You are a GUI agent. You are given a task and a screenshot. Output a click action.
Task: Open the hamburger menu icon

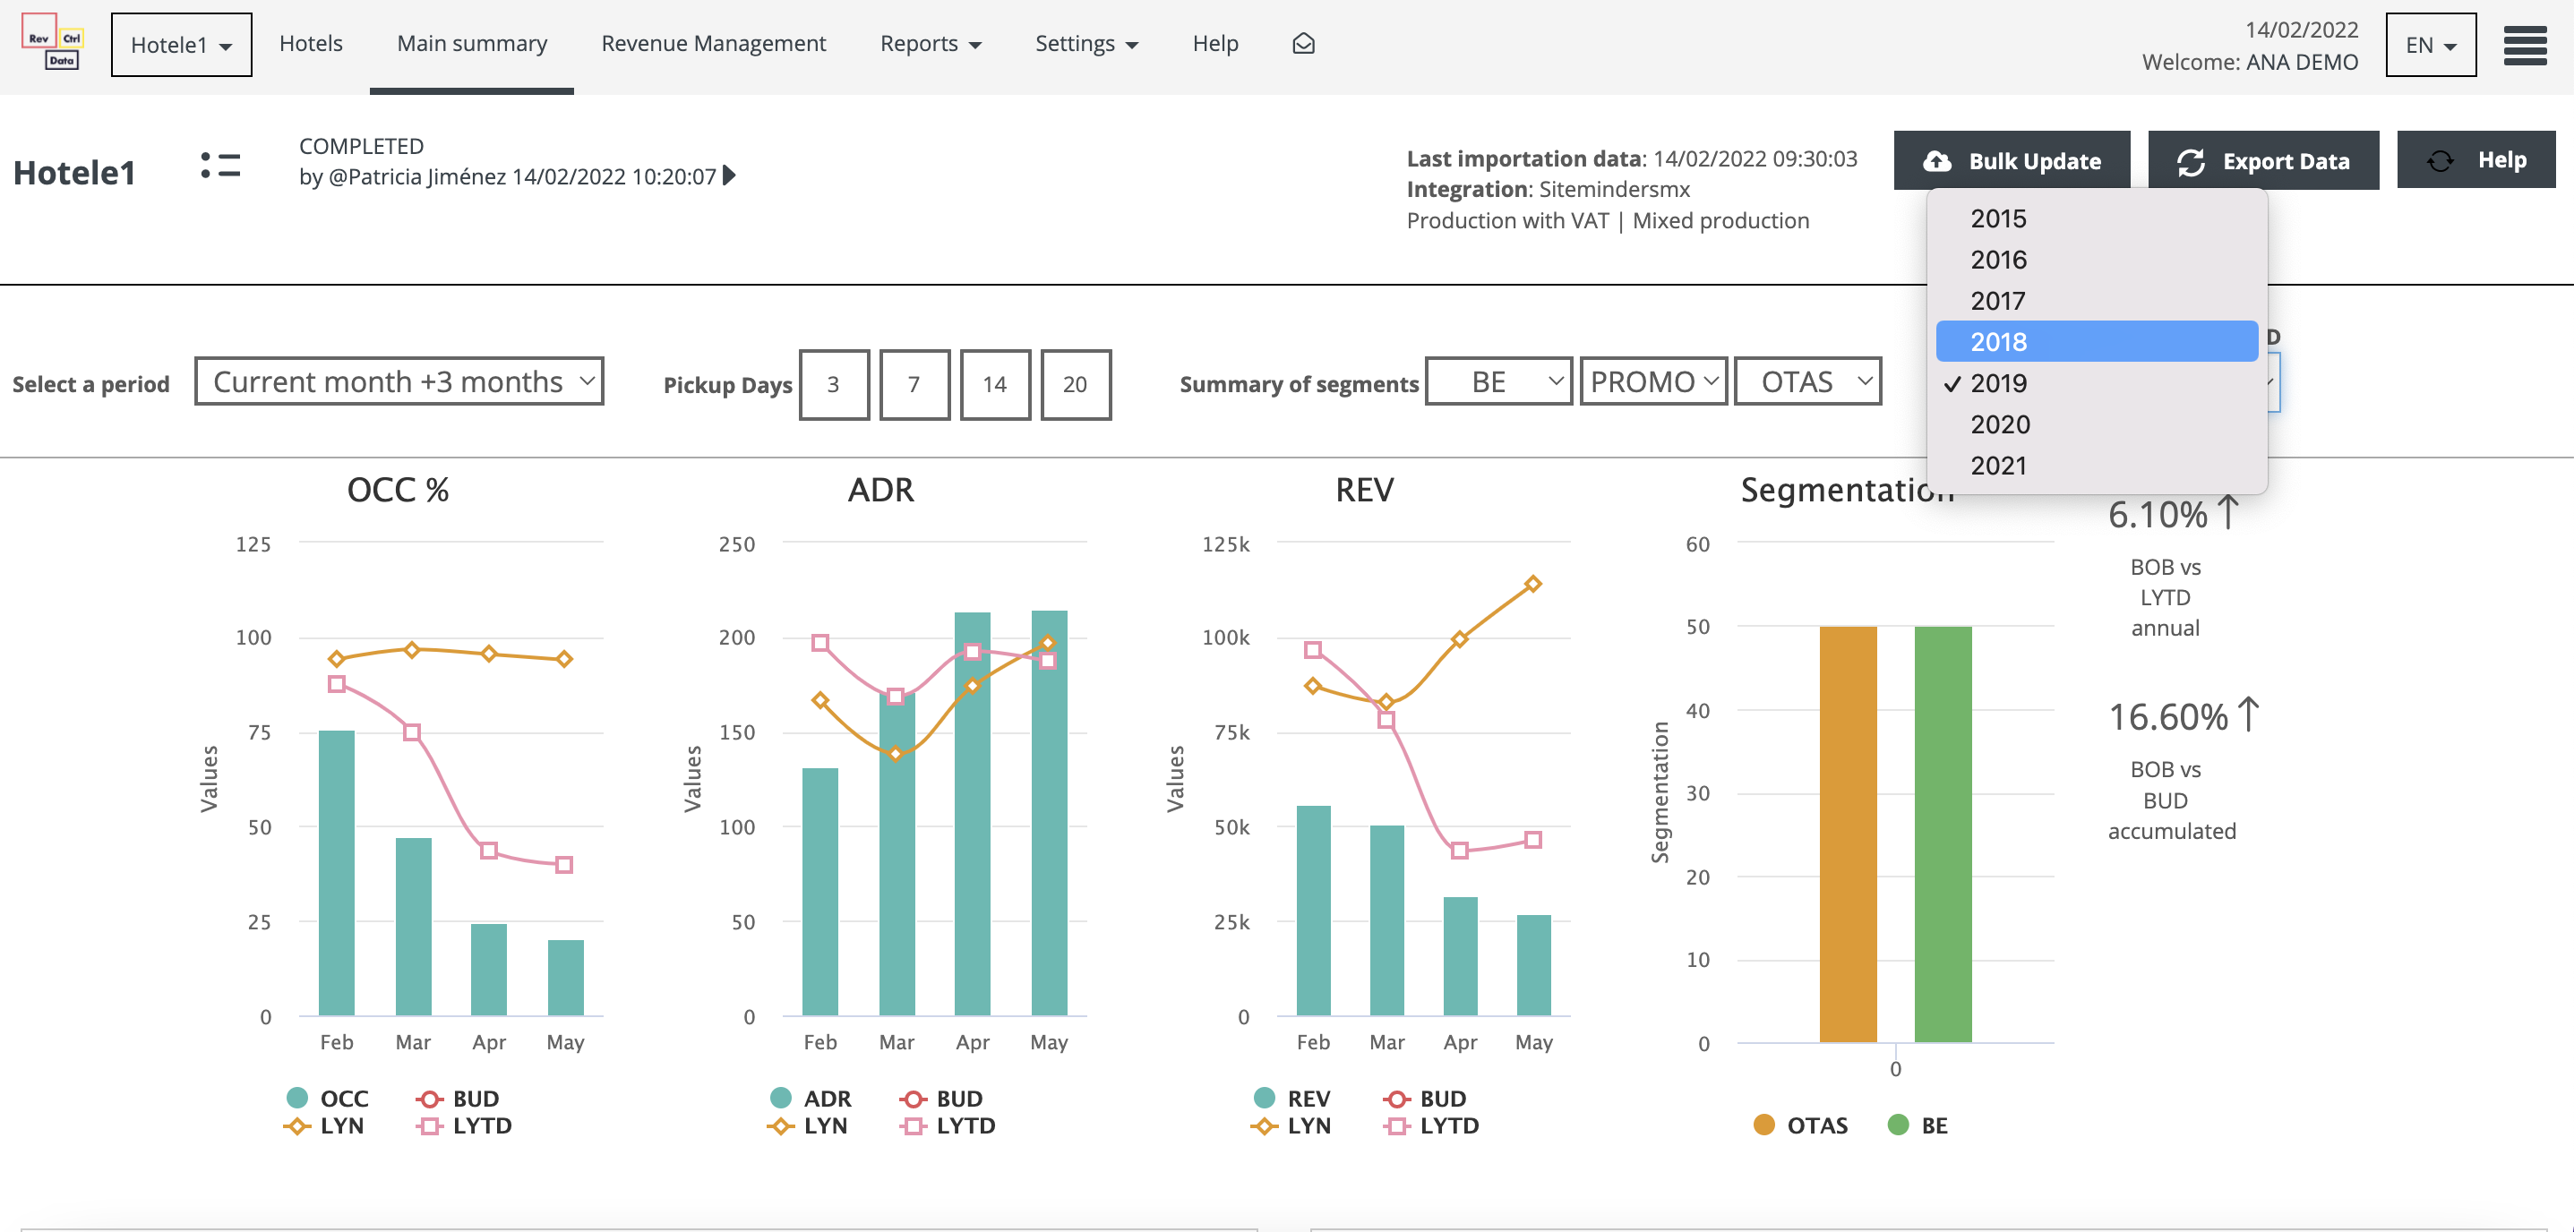[2524, 45]
